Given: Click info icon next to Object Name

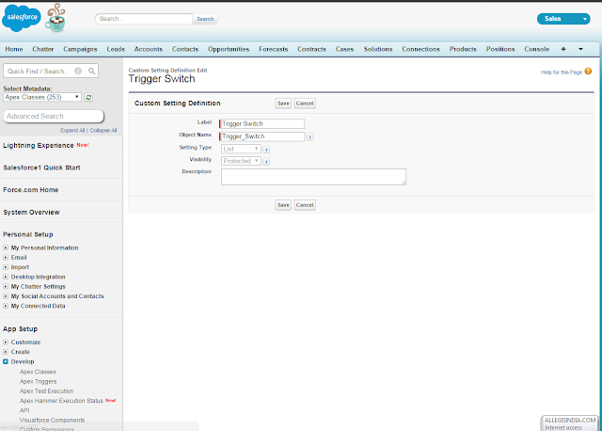Looking at the screenshot, I should pos(309,136).
